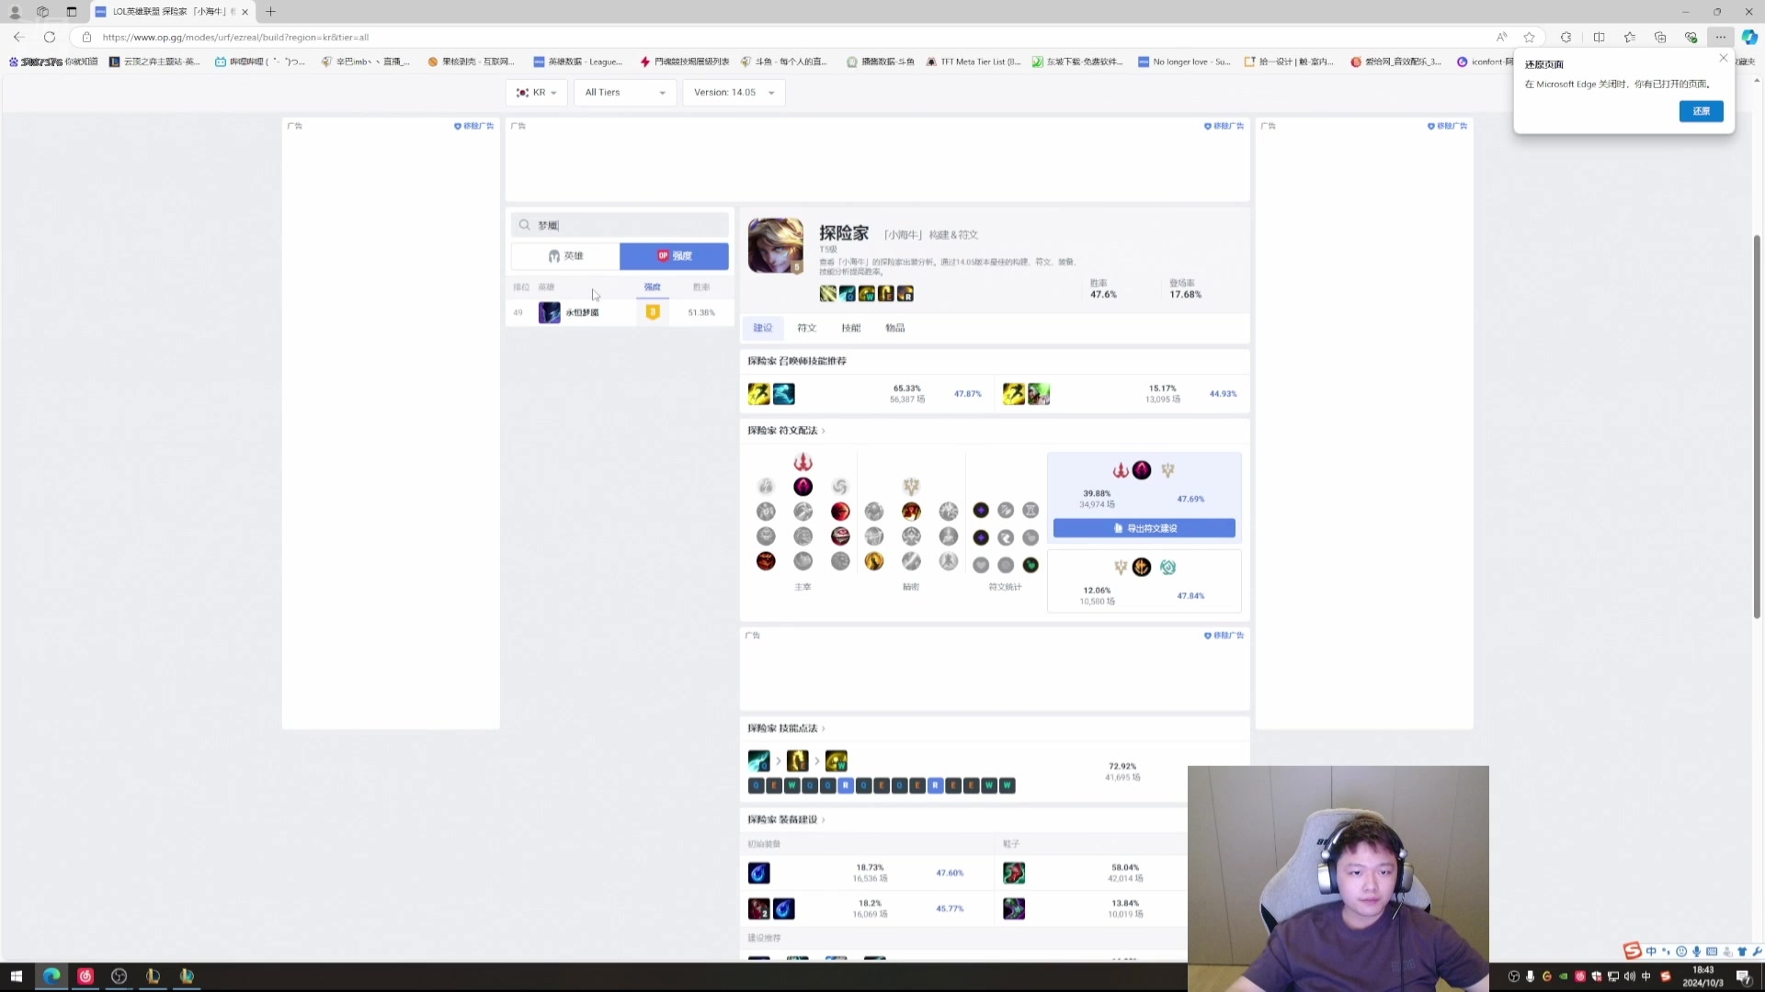The width and height of the screenshot is (1765, 992).
Task: Close the op.gg browser tab
Action: click(245, 12)
